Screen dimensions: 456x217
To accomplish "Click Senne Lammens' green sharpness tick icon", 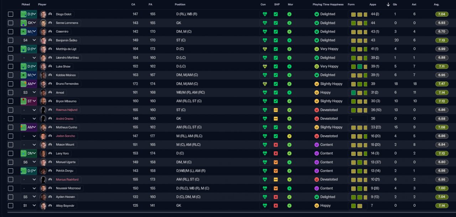I will pyautogui.click(x=276, y=23).
